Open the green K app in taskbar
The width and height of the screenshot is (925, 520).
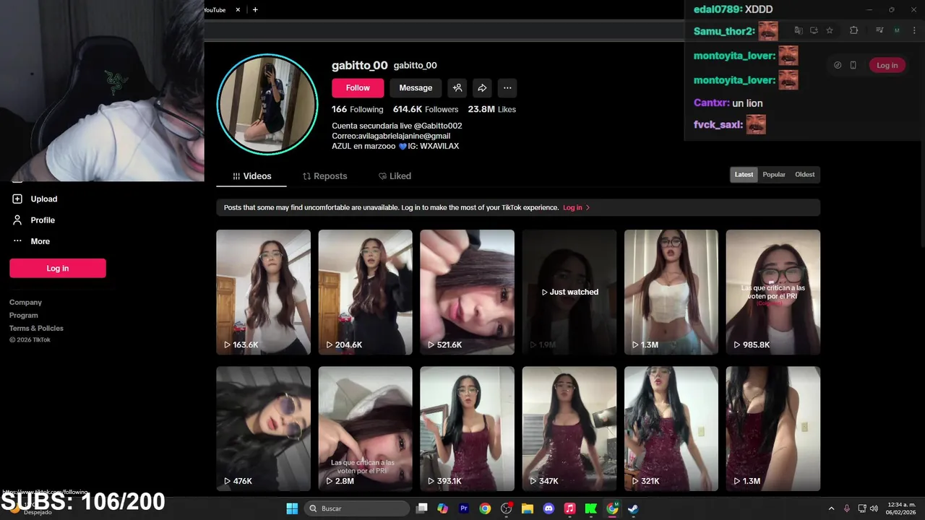(590, 508)
